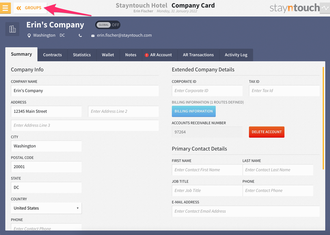
Task: Click the activity graph icon top right
Action: click(325, 8)
